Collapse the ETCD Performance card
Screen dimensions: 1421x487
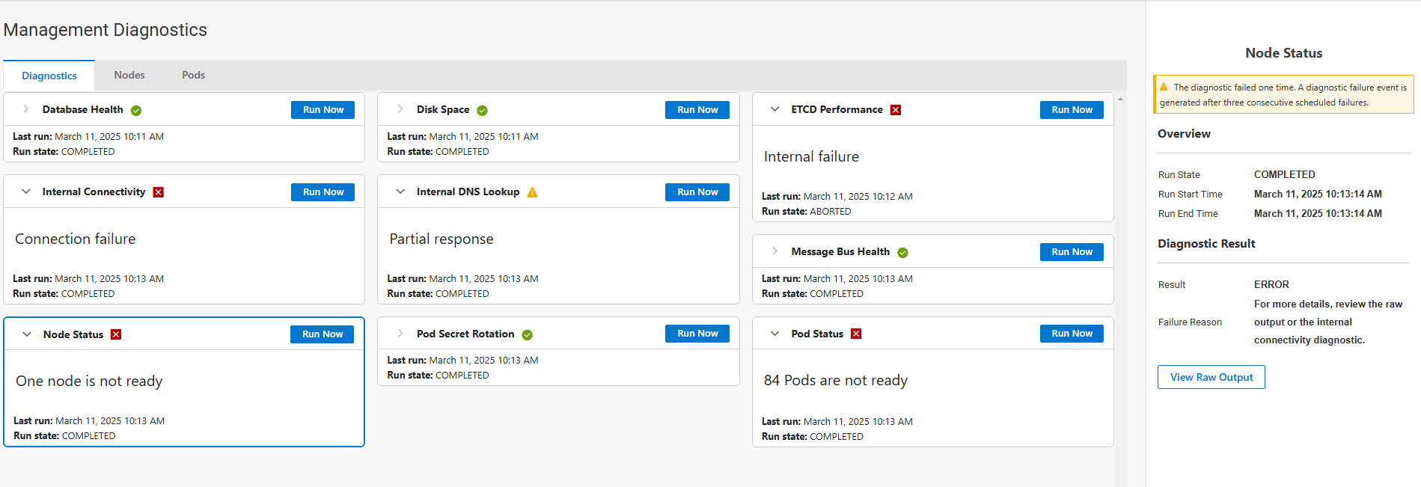[774, 109]
